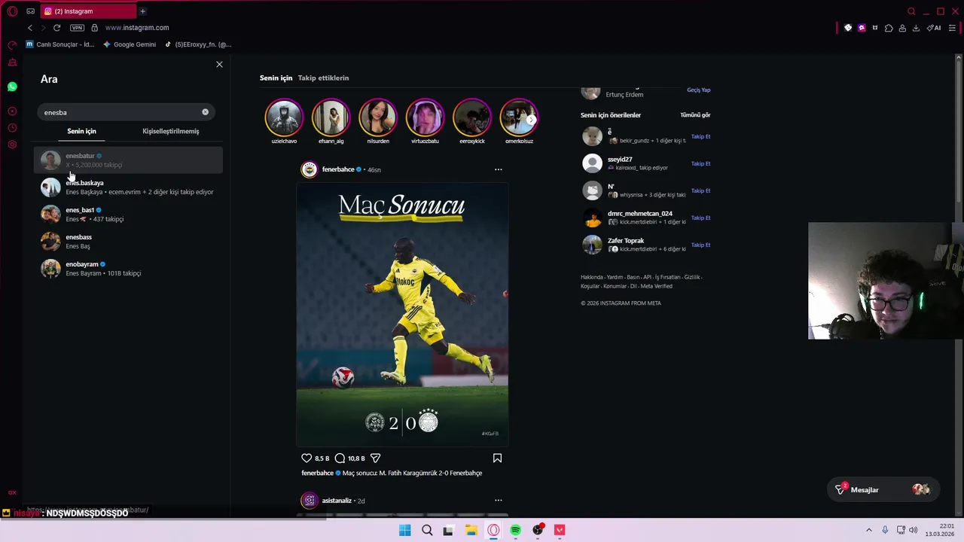964x542 pixels.
Task: Clear the enesba search text
Action: (x=205, y=112)
